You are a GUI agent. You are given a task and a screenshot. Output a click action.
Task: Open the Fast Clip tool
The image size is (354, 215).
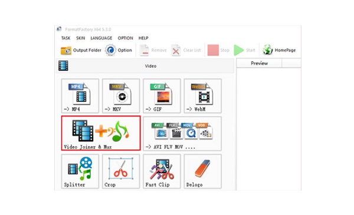(162, 171)
